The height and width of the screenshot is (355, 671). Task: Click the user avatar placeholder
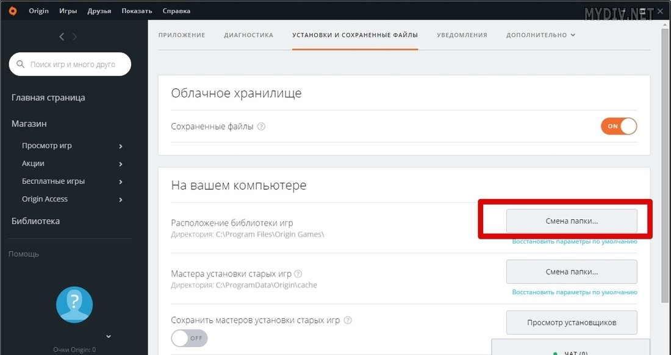(x=74, y=304)
